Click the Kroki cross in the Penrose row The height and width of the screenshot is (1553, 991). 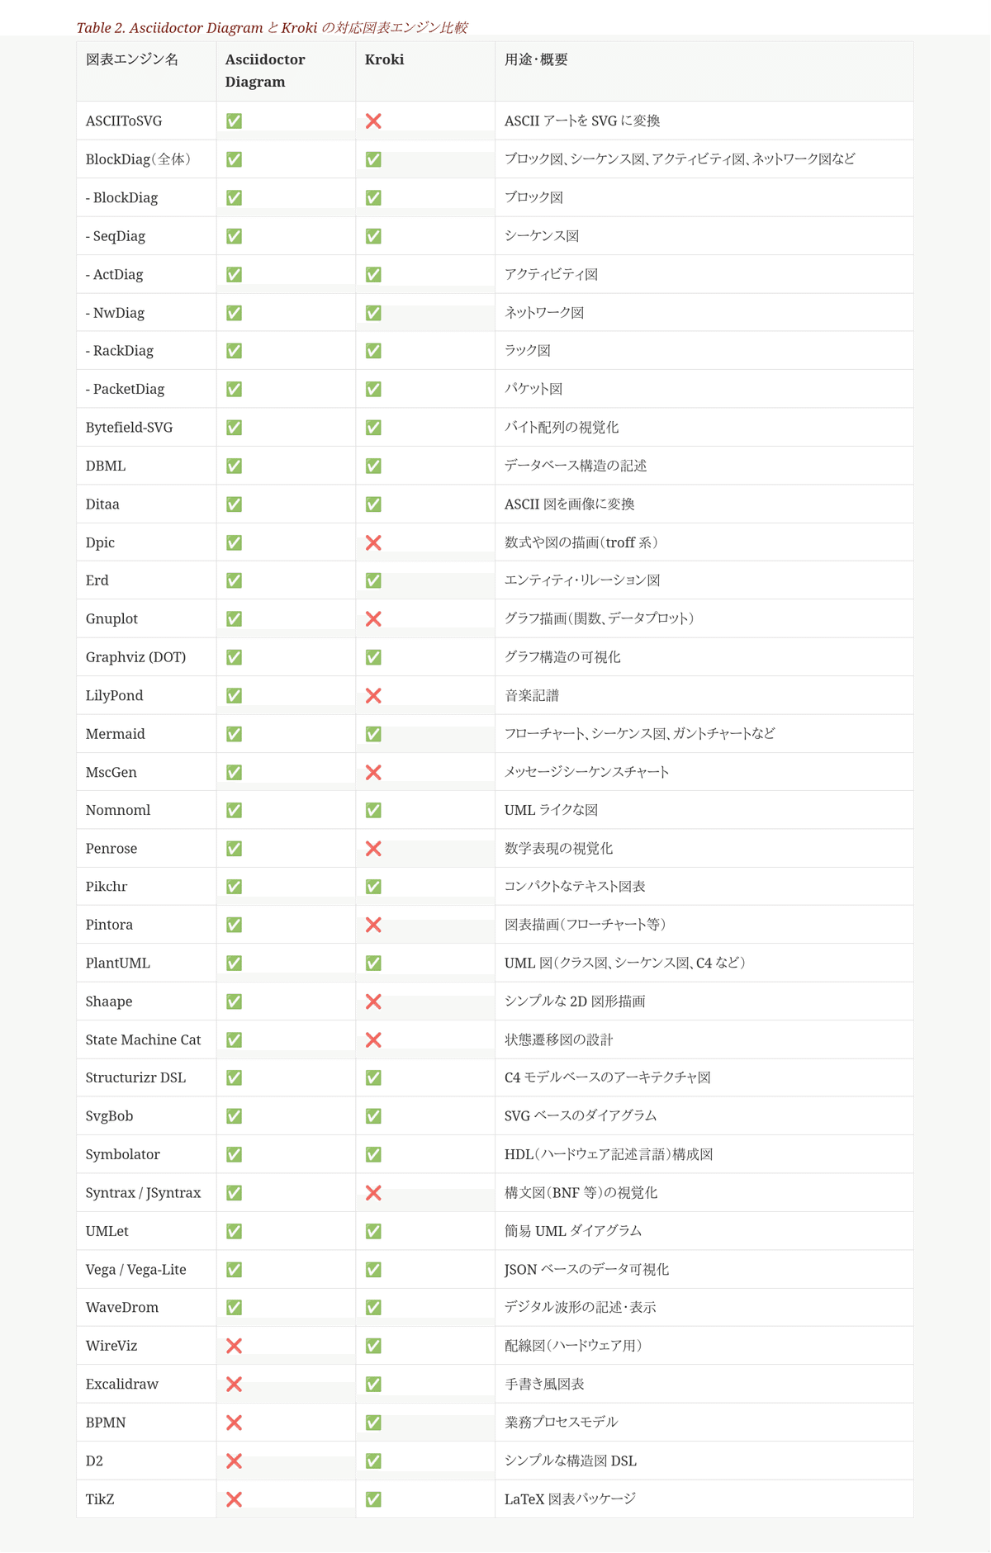373,849
